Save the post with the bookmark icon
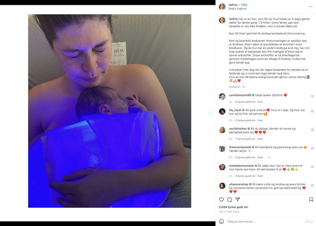 tap(311, 200)
